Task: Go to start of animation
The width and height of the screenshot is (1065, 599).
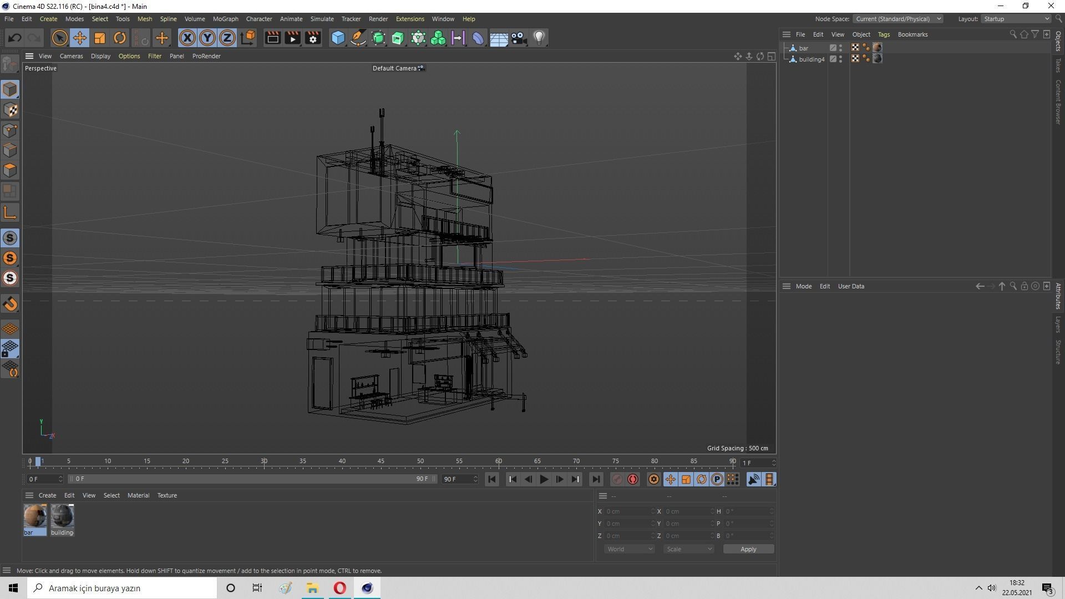Action: click(x=491, y=479)
